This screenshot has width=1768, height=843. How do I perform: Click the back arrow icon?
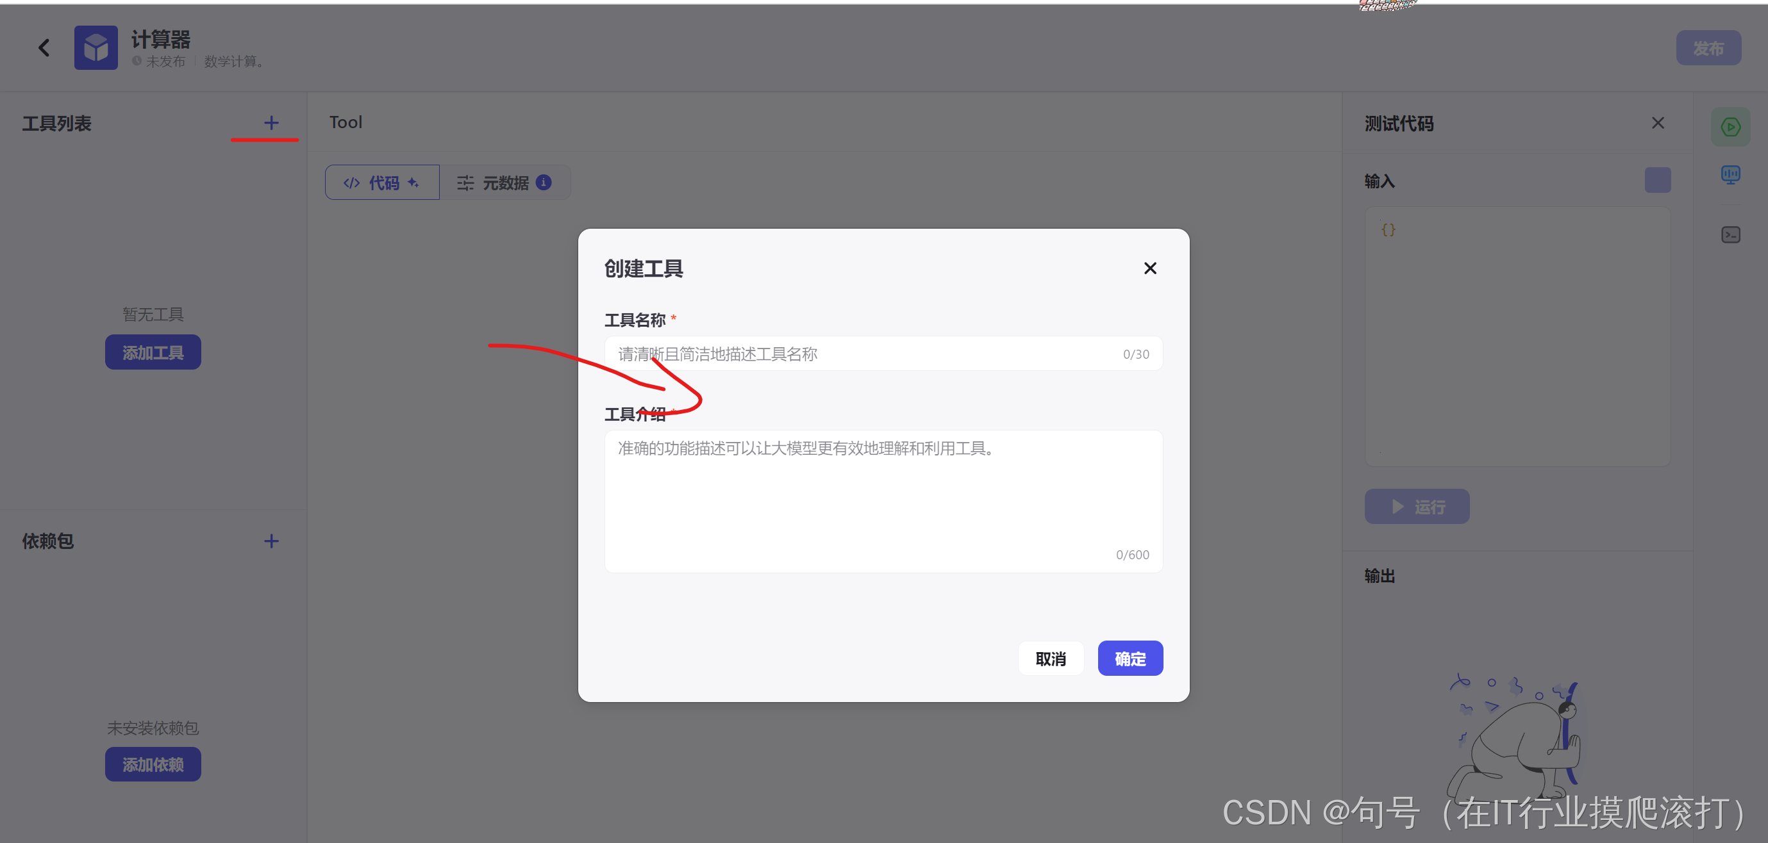44,47
